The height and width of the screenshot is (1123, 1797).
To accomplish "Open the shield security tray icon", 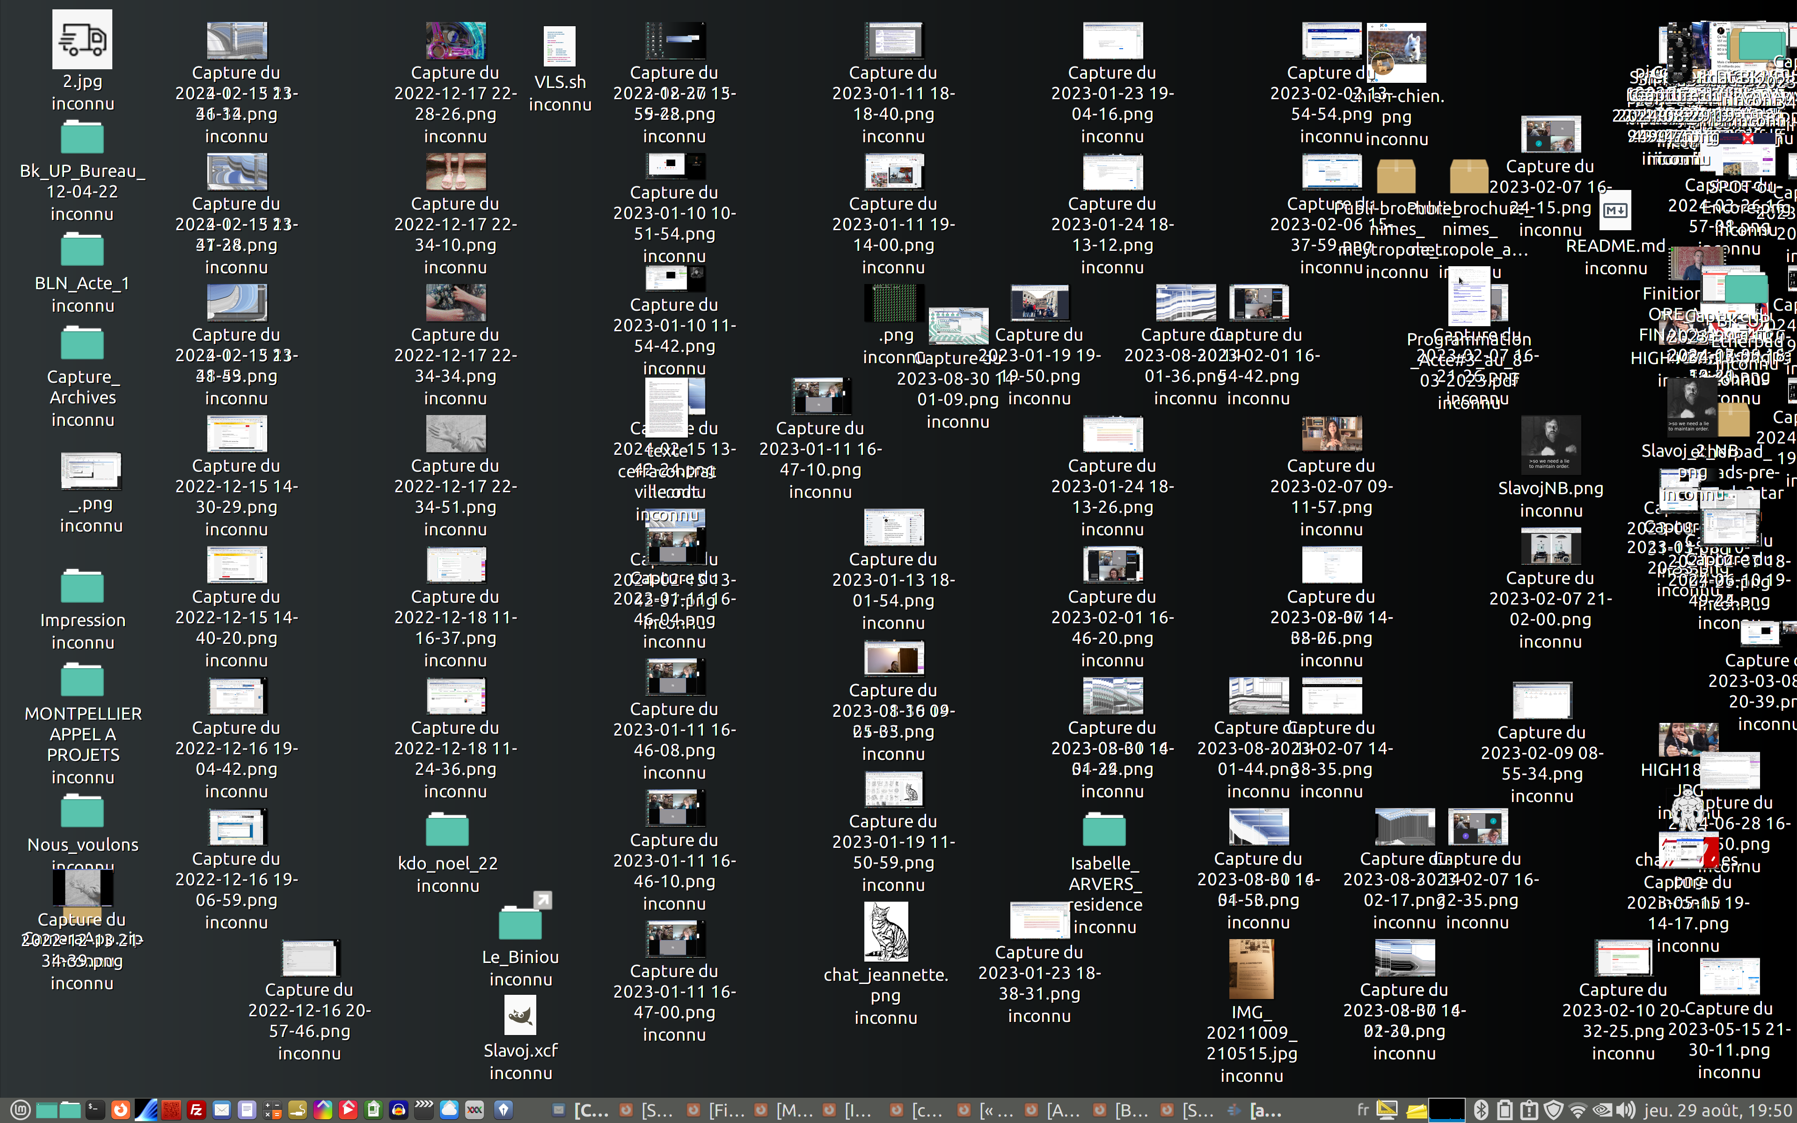I will (x=1554, y=1110).
